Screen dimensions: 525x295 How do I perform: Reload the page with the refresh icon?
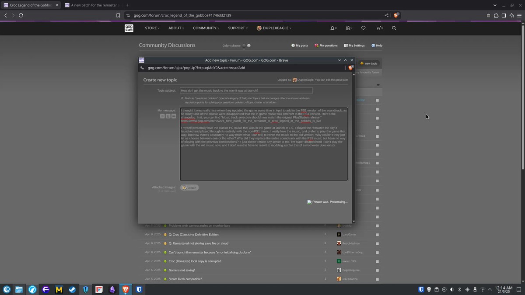coord(21,15)
